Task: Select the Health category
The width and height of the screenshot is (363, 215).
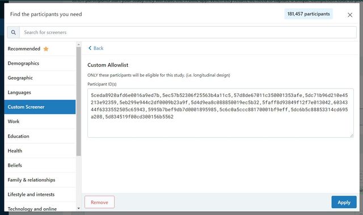Action: click(x=40, y=151)
